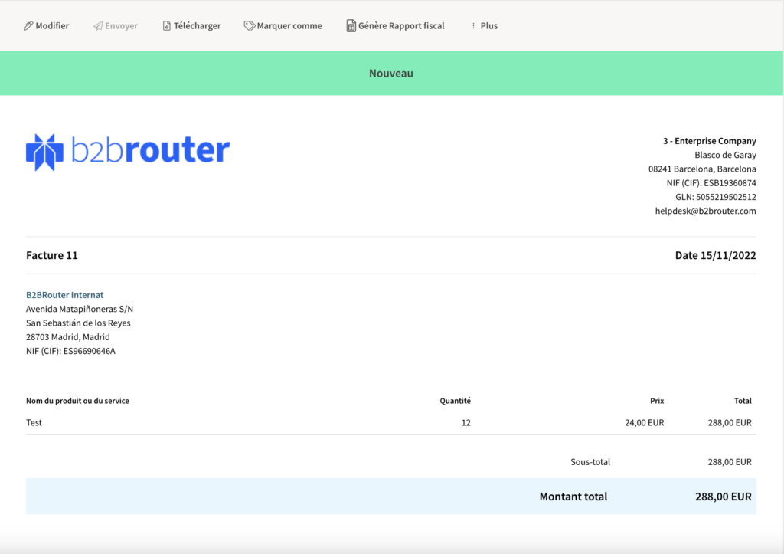Click the Montant total label

[x=573, y=497]
